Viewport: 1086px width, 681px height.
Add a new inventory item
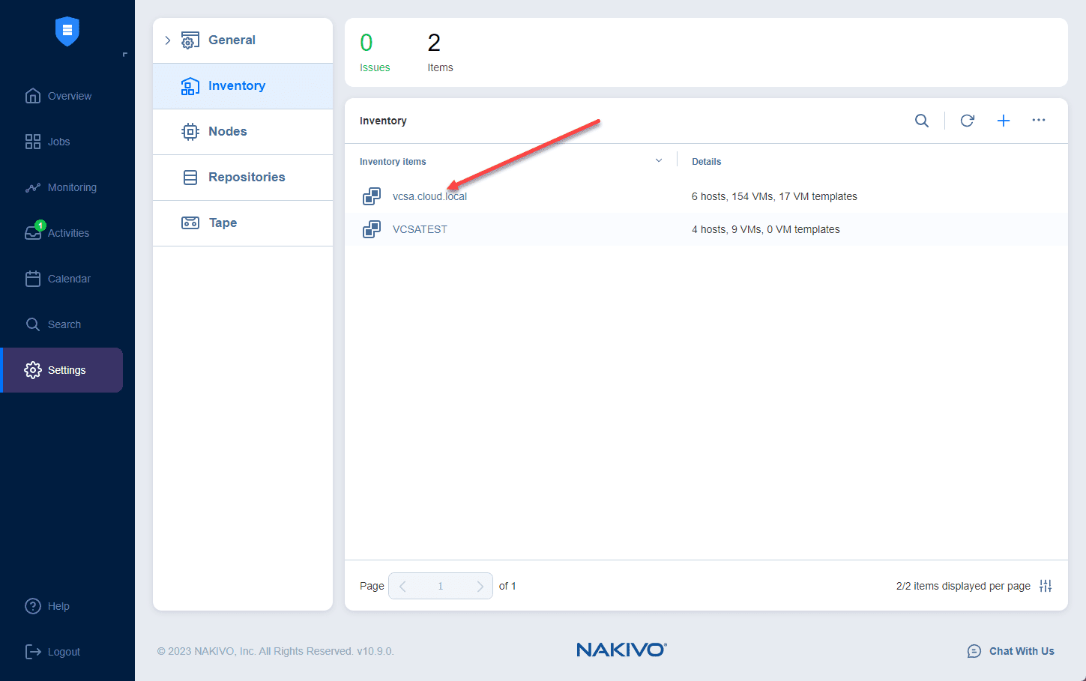click(1004, 121)
